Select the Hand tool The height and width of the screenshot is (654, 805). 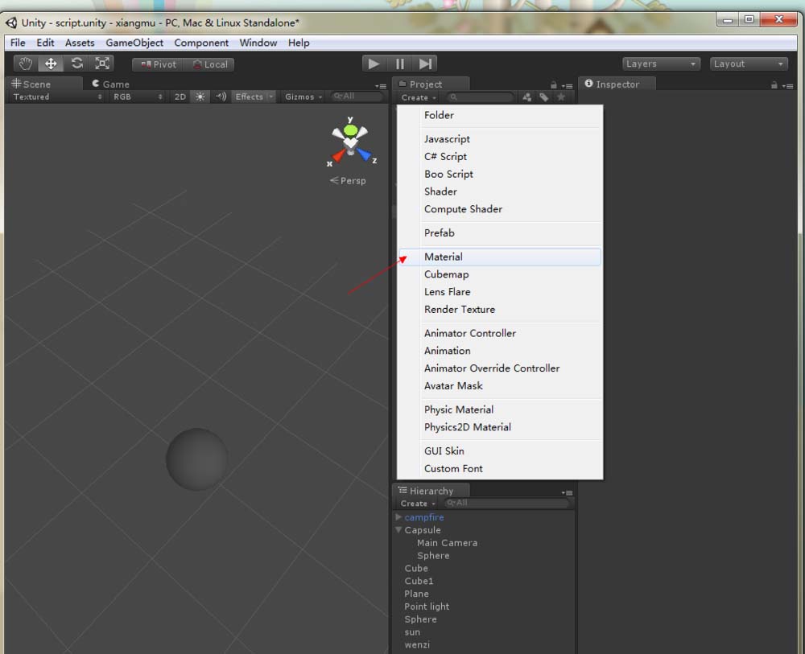coord(25,64)
